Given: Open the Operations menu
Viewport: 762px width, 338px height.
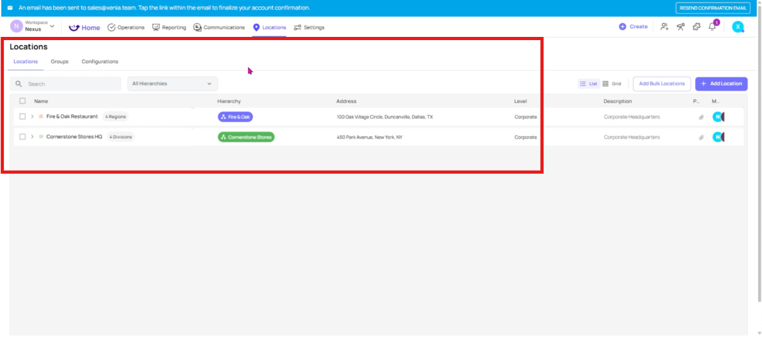Looking at the screenshot, I should [126, 27].
